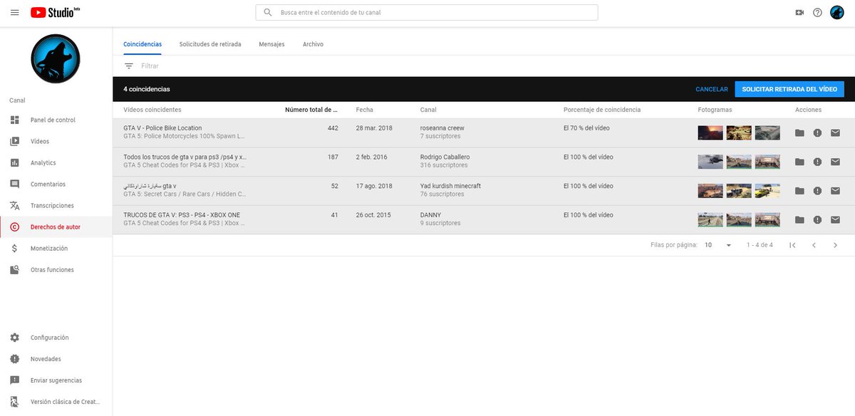Click the CANCELAR button
This screenshot has width=855, height=416.
tap(712, 89)
